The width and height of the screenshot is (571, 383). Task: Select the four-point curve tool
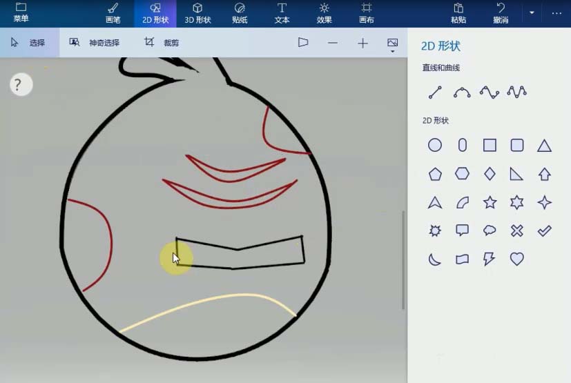pos(490,92)
